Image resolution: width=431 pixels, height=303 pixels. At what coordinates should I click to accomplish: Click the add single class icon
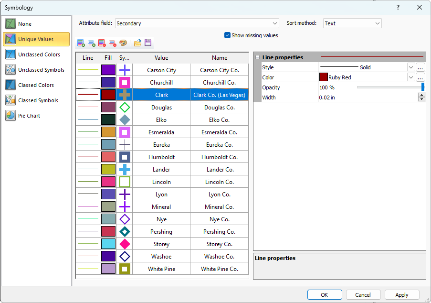[x=92, y=43]
